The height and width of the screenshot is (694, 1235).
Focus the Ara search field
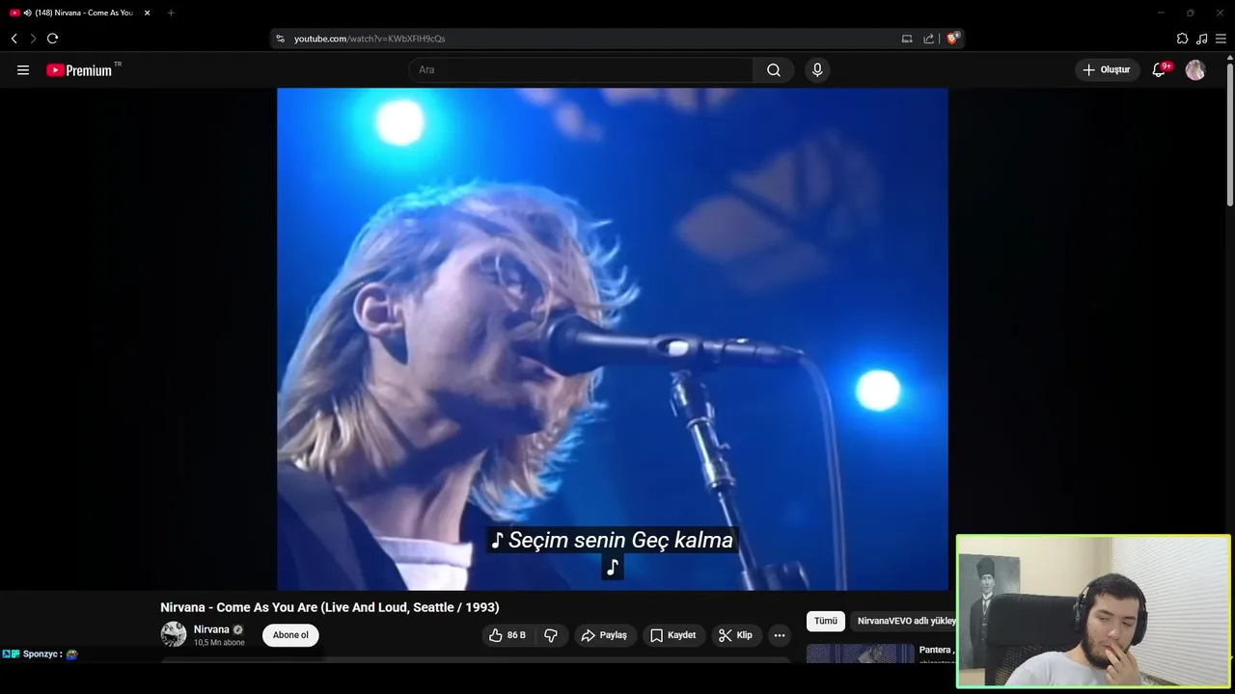581,70
